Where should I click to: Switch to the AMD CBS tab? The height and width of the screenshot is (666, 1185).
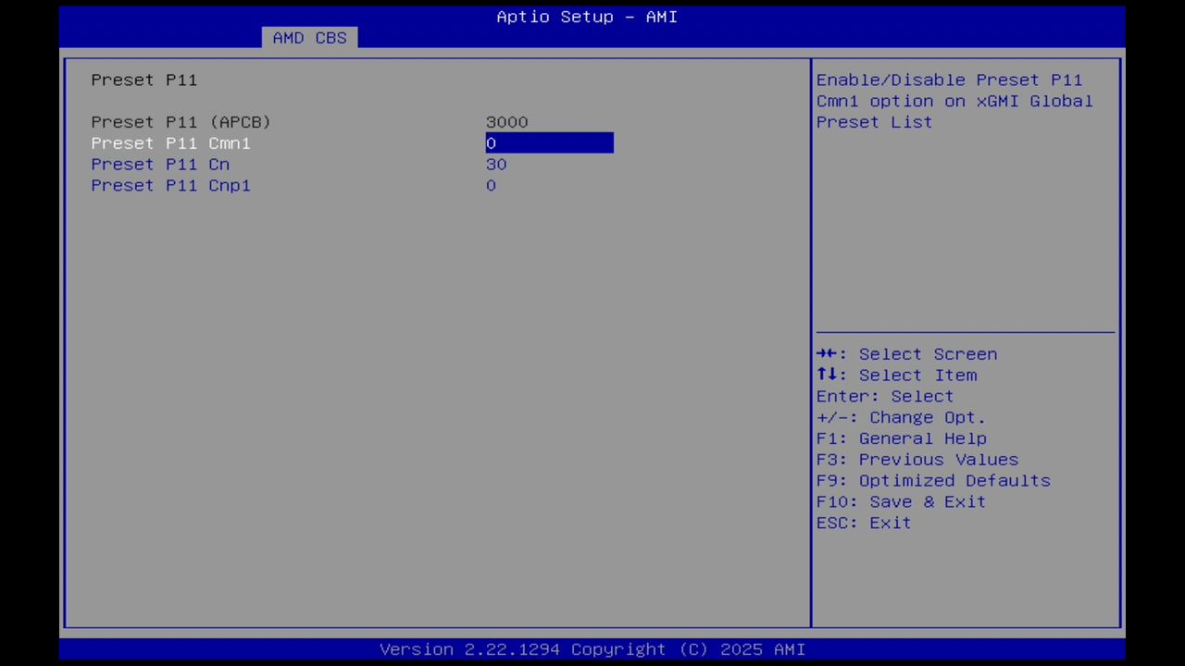click(309, 37)
